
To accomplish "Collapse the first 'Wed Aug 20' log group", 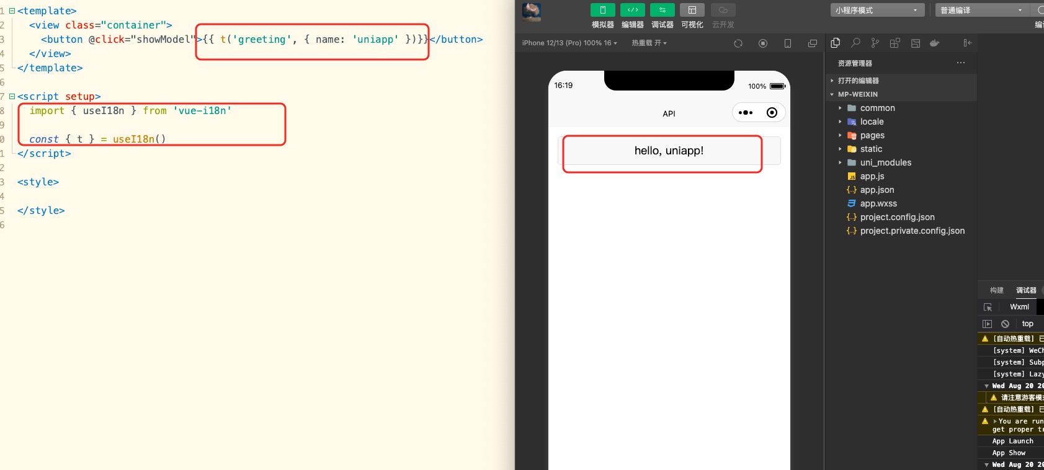I will pos(986,386).
